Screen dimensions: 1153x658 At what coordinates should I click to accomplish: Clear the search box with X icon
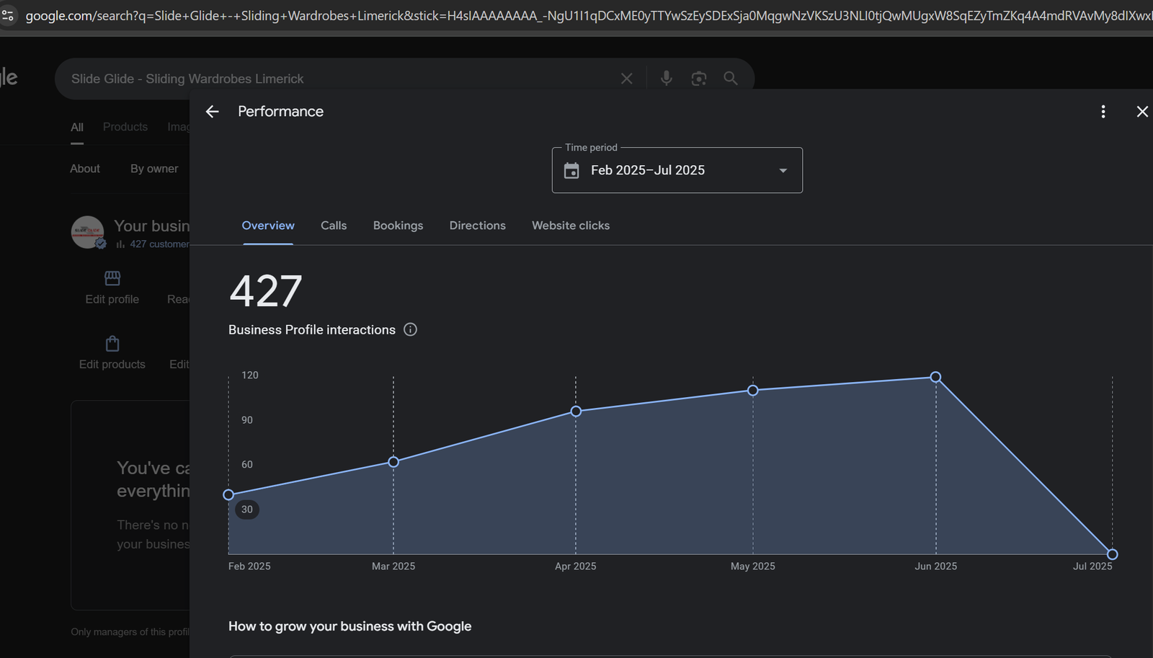point(626,79)
